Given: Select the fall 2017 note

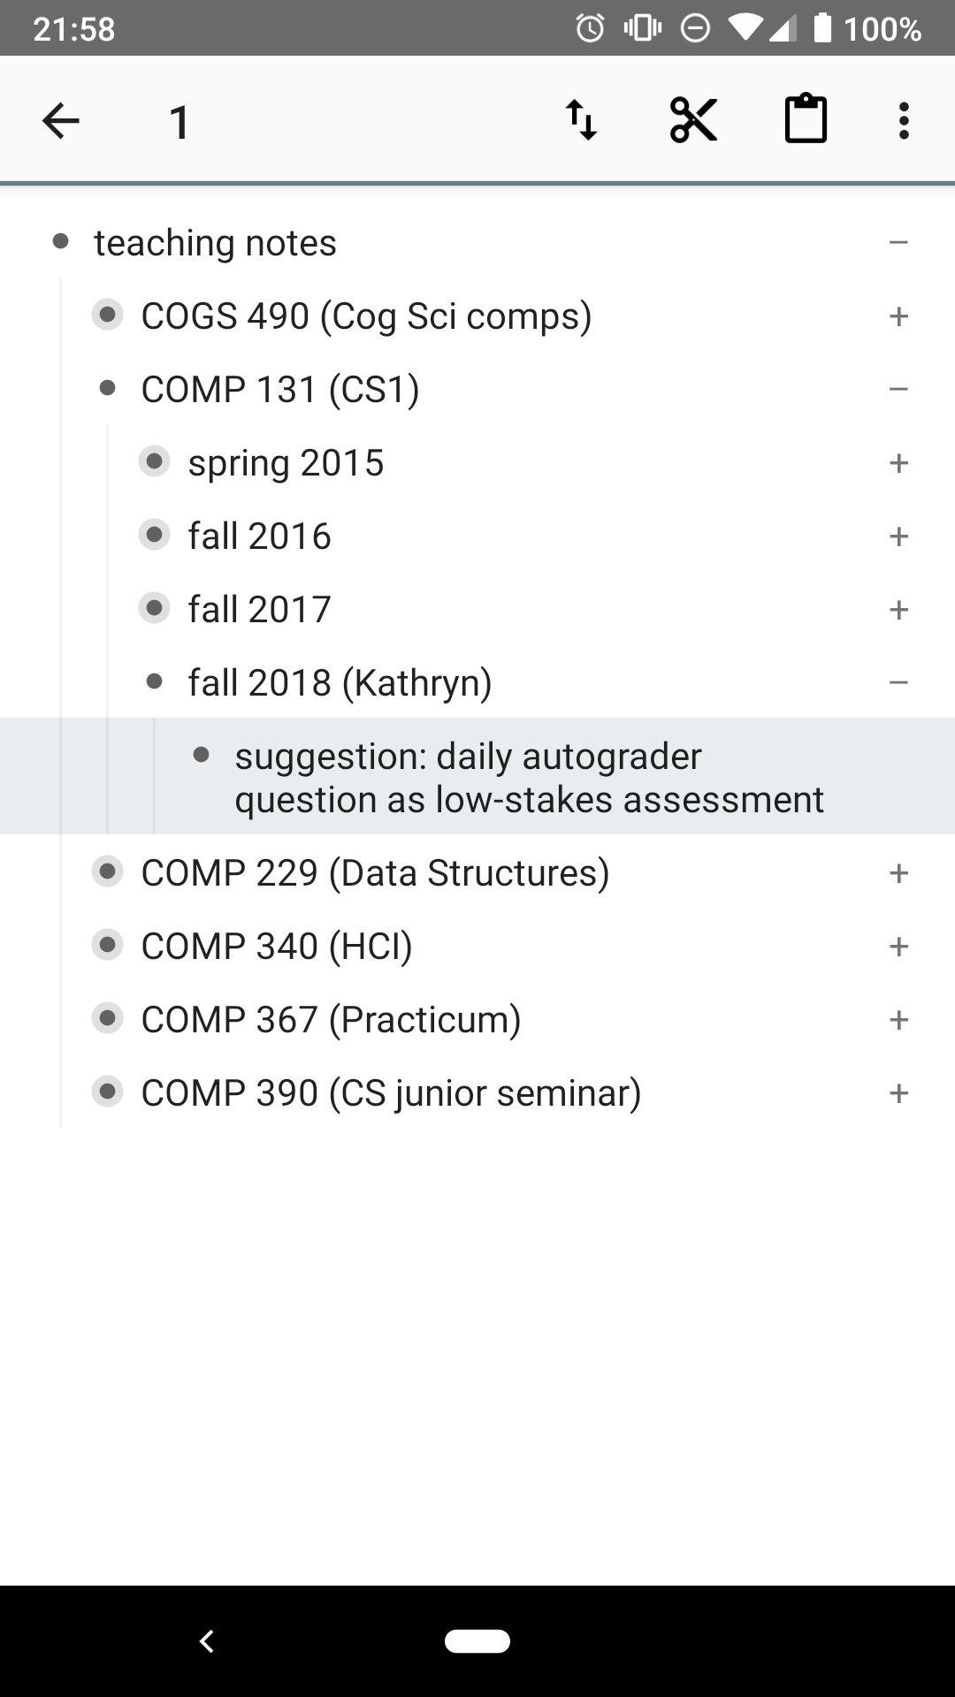Looking at the screenshot, I should [x=259, y=609].
